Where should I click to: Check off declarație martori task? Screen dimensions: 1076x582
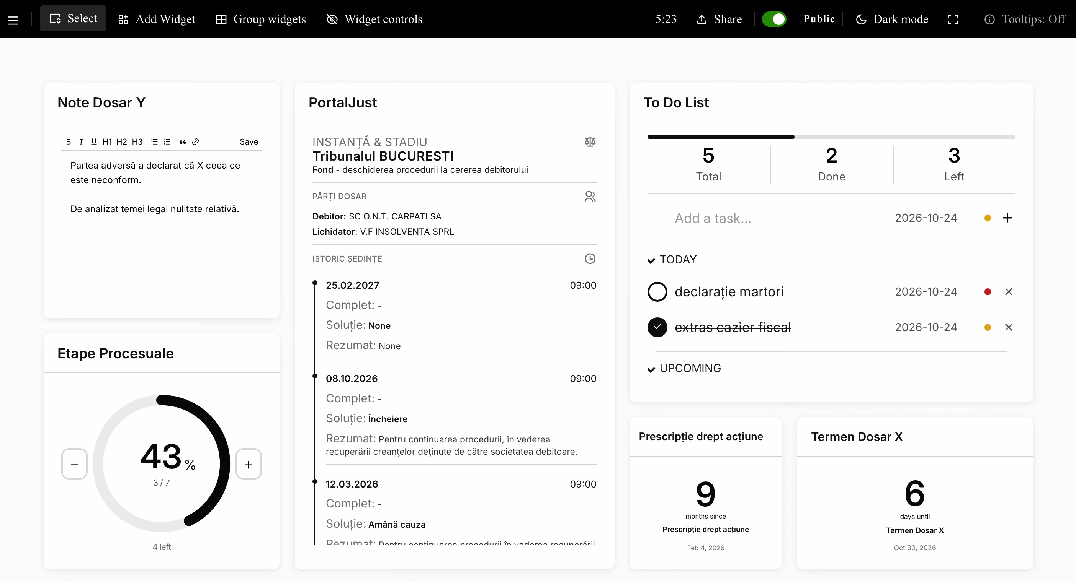click(x=657, y=292)
